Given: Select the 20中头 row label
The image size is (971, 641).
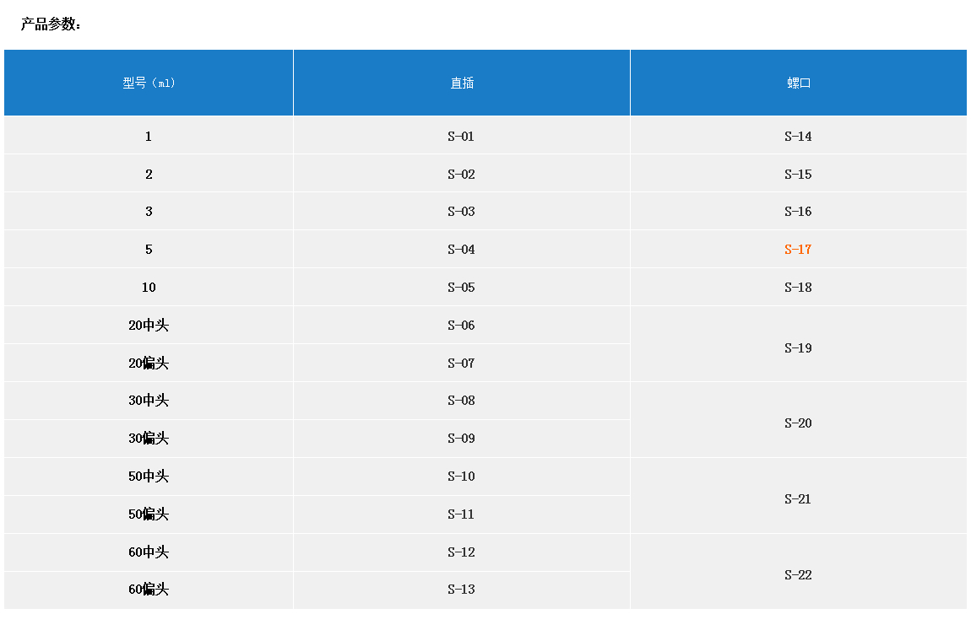Looking at the screenshot, I should [149, 326].
